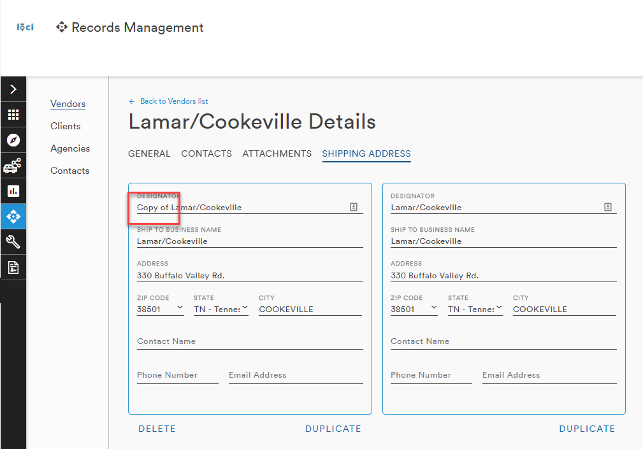Switch to the ATTACHMENTS tab

click(x=277, y=153)
